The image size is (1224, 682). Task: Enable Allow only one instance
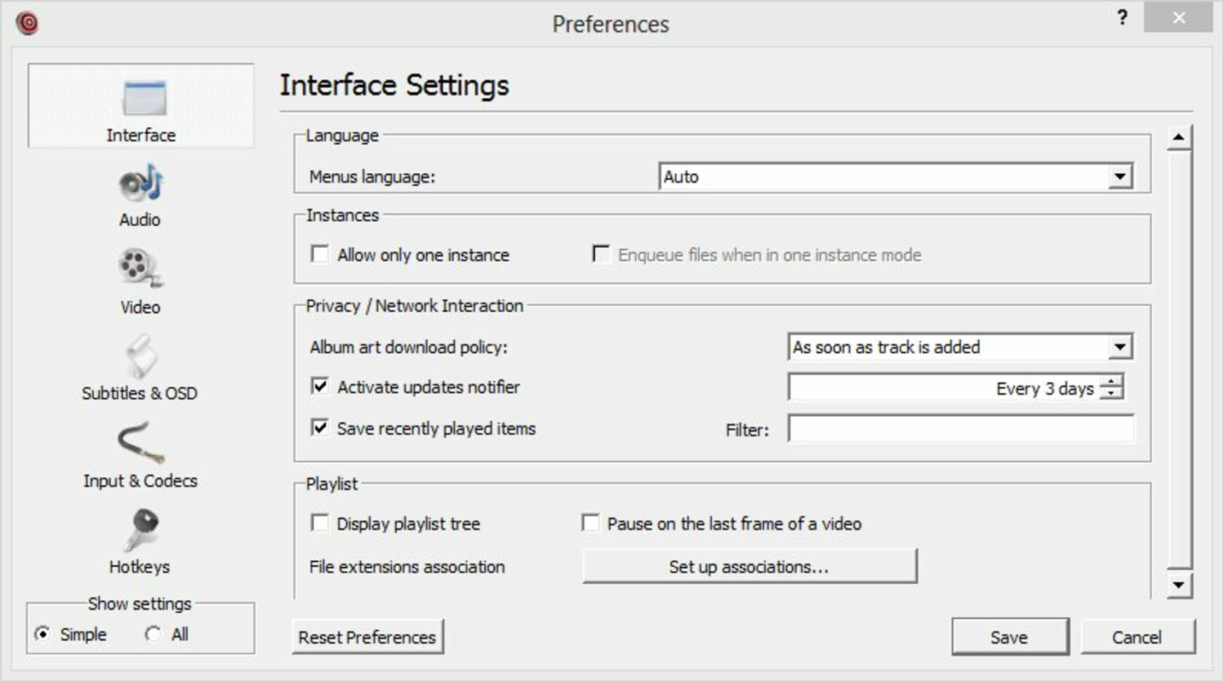pyautogui.click(x=320, y=254)
